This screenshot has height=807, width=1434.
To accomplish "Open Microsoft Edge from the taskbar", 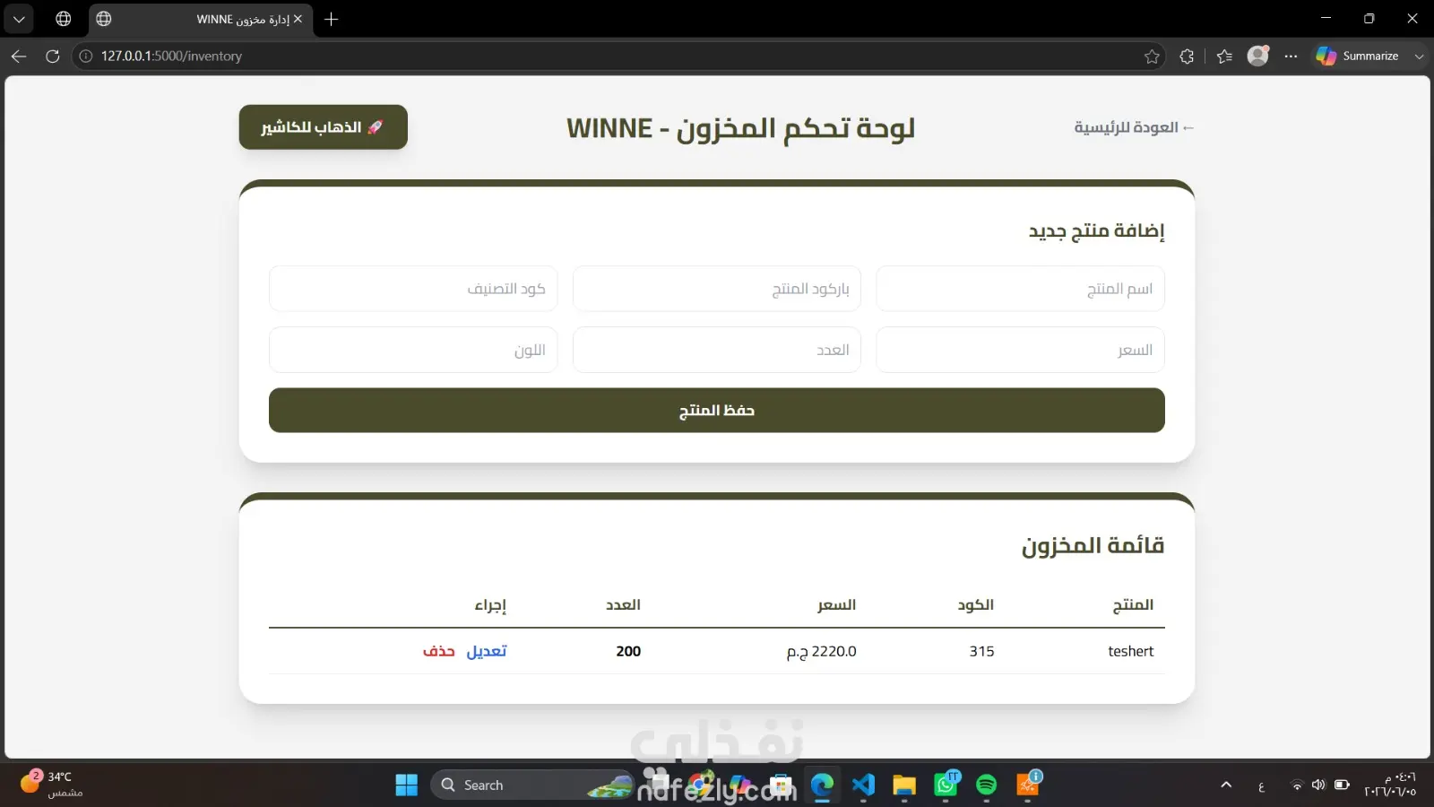I will [x=822, y=785].
